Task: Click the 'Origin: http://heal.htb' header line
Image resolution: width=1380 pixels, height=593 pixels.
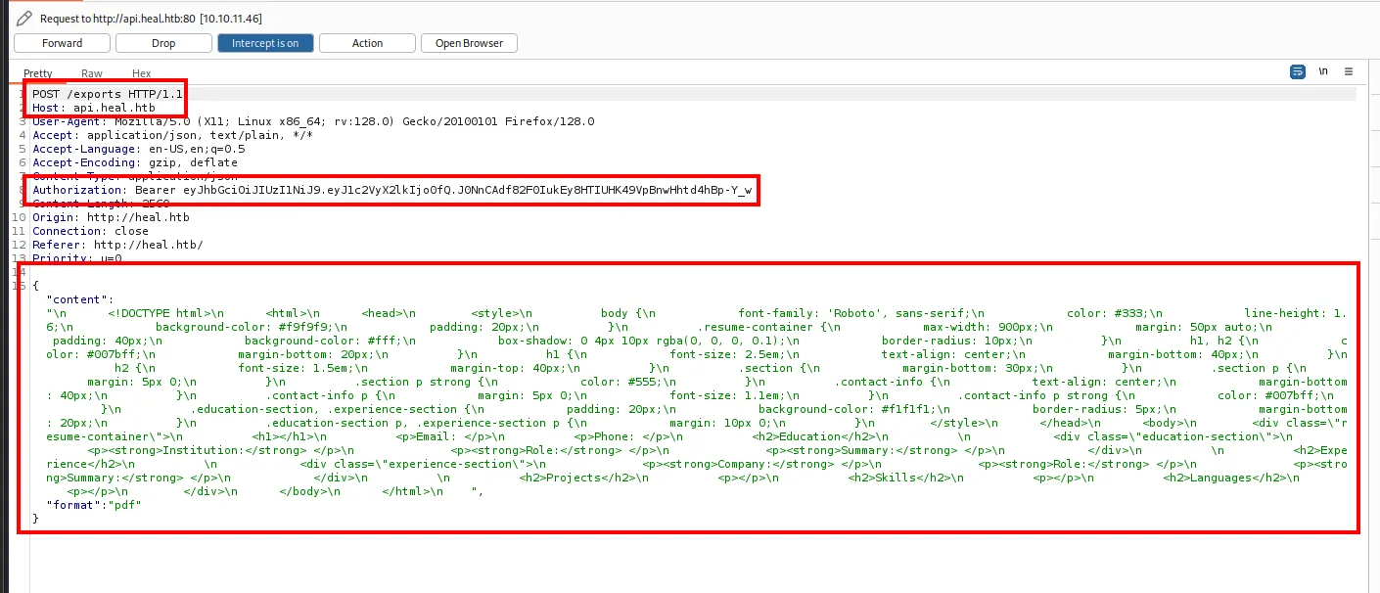Action: 111,217
